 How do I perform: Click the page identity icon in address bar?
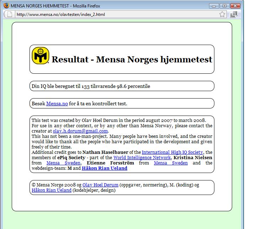10,14
